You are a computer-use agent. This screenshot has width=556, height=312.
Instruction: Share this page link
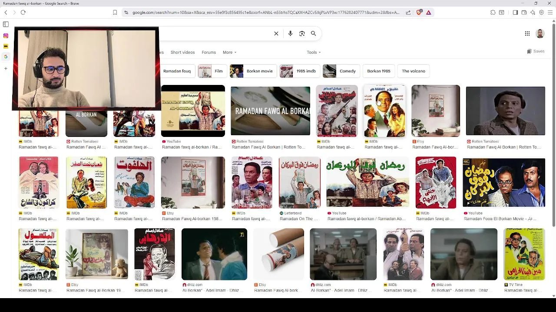coord(408,13)
